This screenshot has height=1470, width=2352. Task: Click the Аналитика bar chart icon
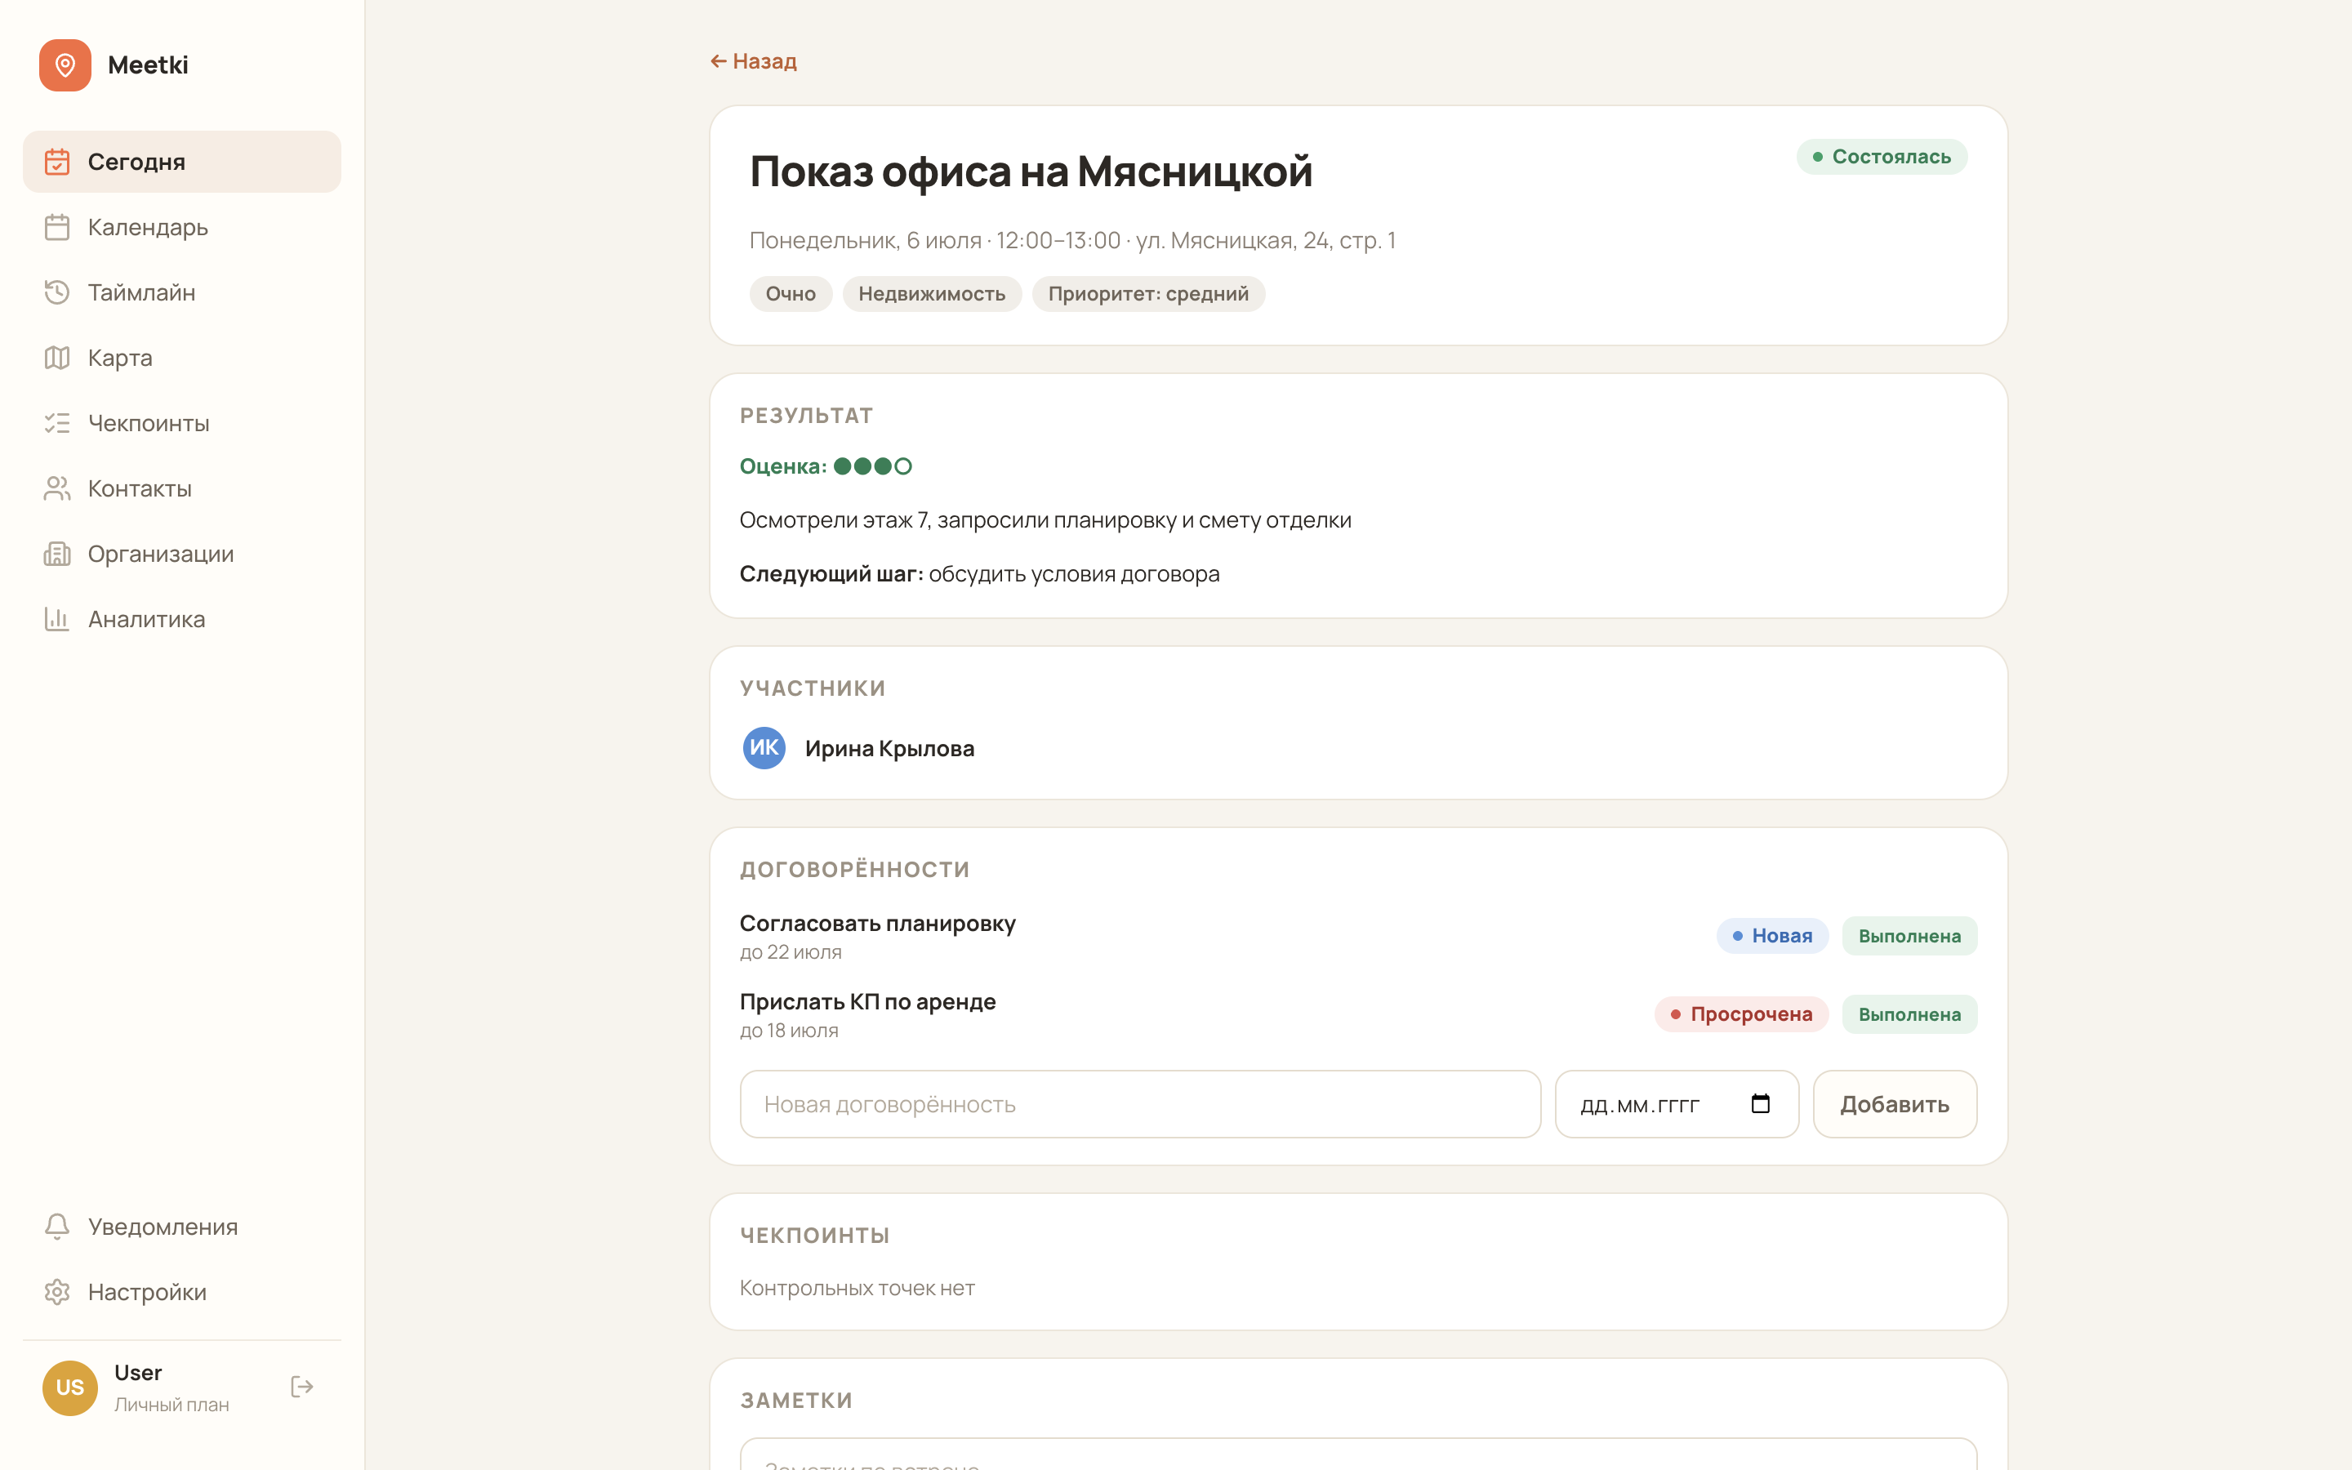click(57, 618)
